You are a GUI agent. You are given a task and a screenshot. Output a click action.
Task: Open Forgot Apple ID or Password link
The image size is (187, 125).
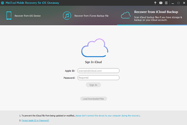coord(35,120)
